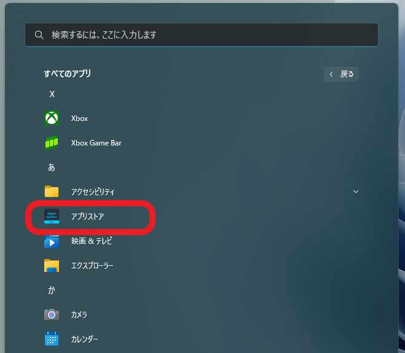The image size is (405, 353).
Task: Select the Xbox Game Bar label
Action: (x=96, y=143)
